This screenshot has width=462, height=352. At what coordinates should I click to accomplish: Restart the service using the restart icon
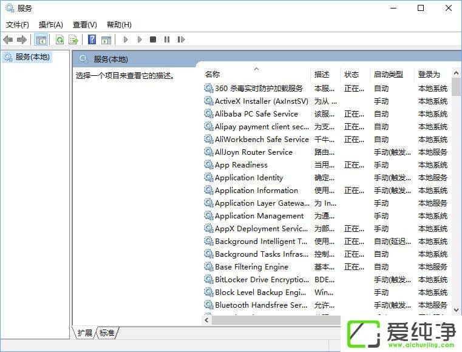(x=181, y=39)
